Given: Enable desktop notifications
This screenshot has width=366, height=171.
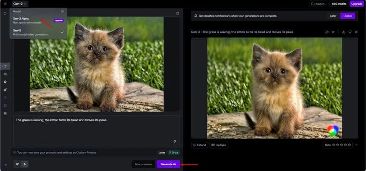Looking at the screenshot, I should pyautogui.click(x=348, y=16).
